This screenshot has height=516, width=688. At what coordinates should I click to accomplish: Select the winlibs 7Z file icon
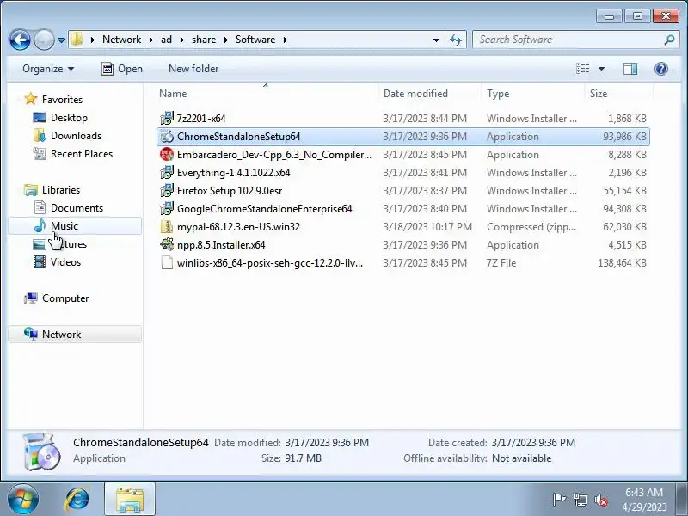click(167, 263)
